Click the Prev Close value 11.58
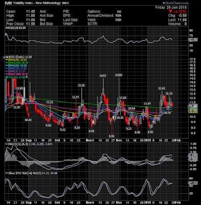The width and height of the screenshot is (201, 205). coord(31,24)
